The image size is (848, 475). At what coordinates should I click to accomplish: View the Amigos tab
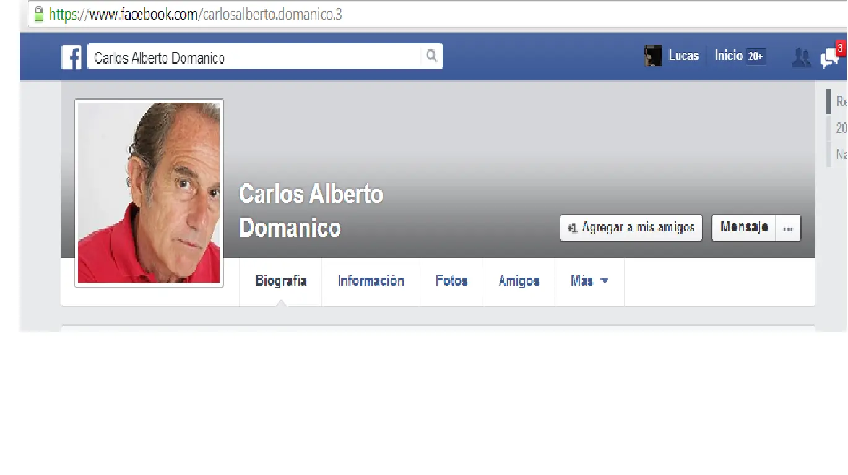point(519,281)
